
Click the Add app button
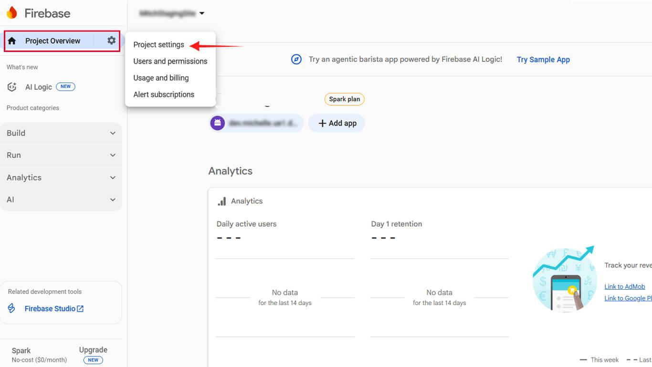337,123
